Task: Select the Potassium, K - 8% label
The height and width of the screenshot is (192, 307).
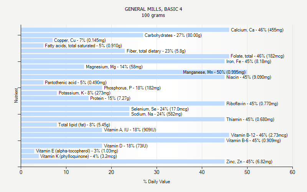Action: pyautogui.click(x=84, y=93)
